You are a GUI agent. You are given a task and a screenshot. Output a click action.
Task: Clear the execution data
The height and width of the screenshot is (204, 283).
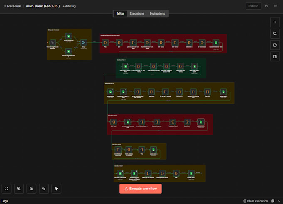tap(256, 201)
